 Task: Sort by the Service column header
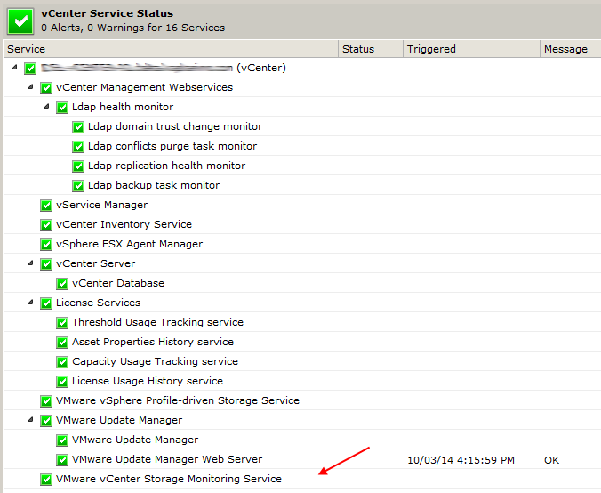point(171,49)
